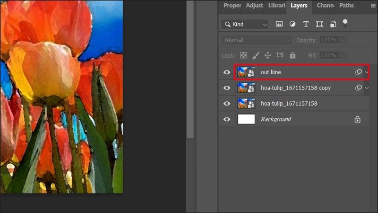Open the Normal blend mode dropdown
Screen dimensions: 378x213
click(x=256, y=40)
